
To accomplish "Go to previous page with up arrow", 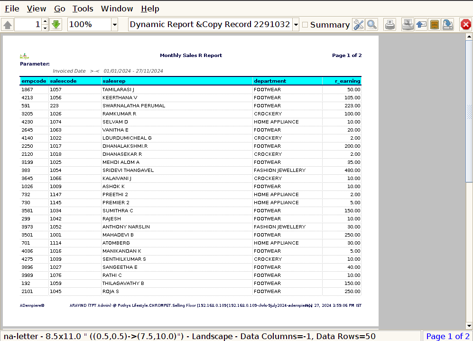I will click(x=8, y=25).
